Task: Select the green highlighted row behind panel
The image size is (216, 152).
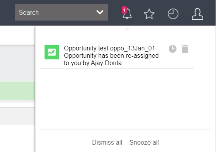Action: (x=17, y=91)
